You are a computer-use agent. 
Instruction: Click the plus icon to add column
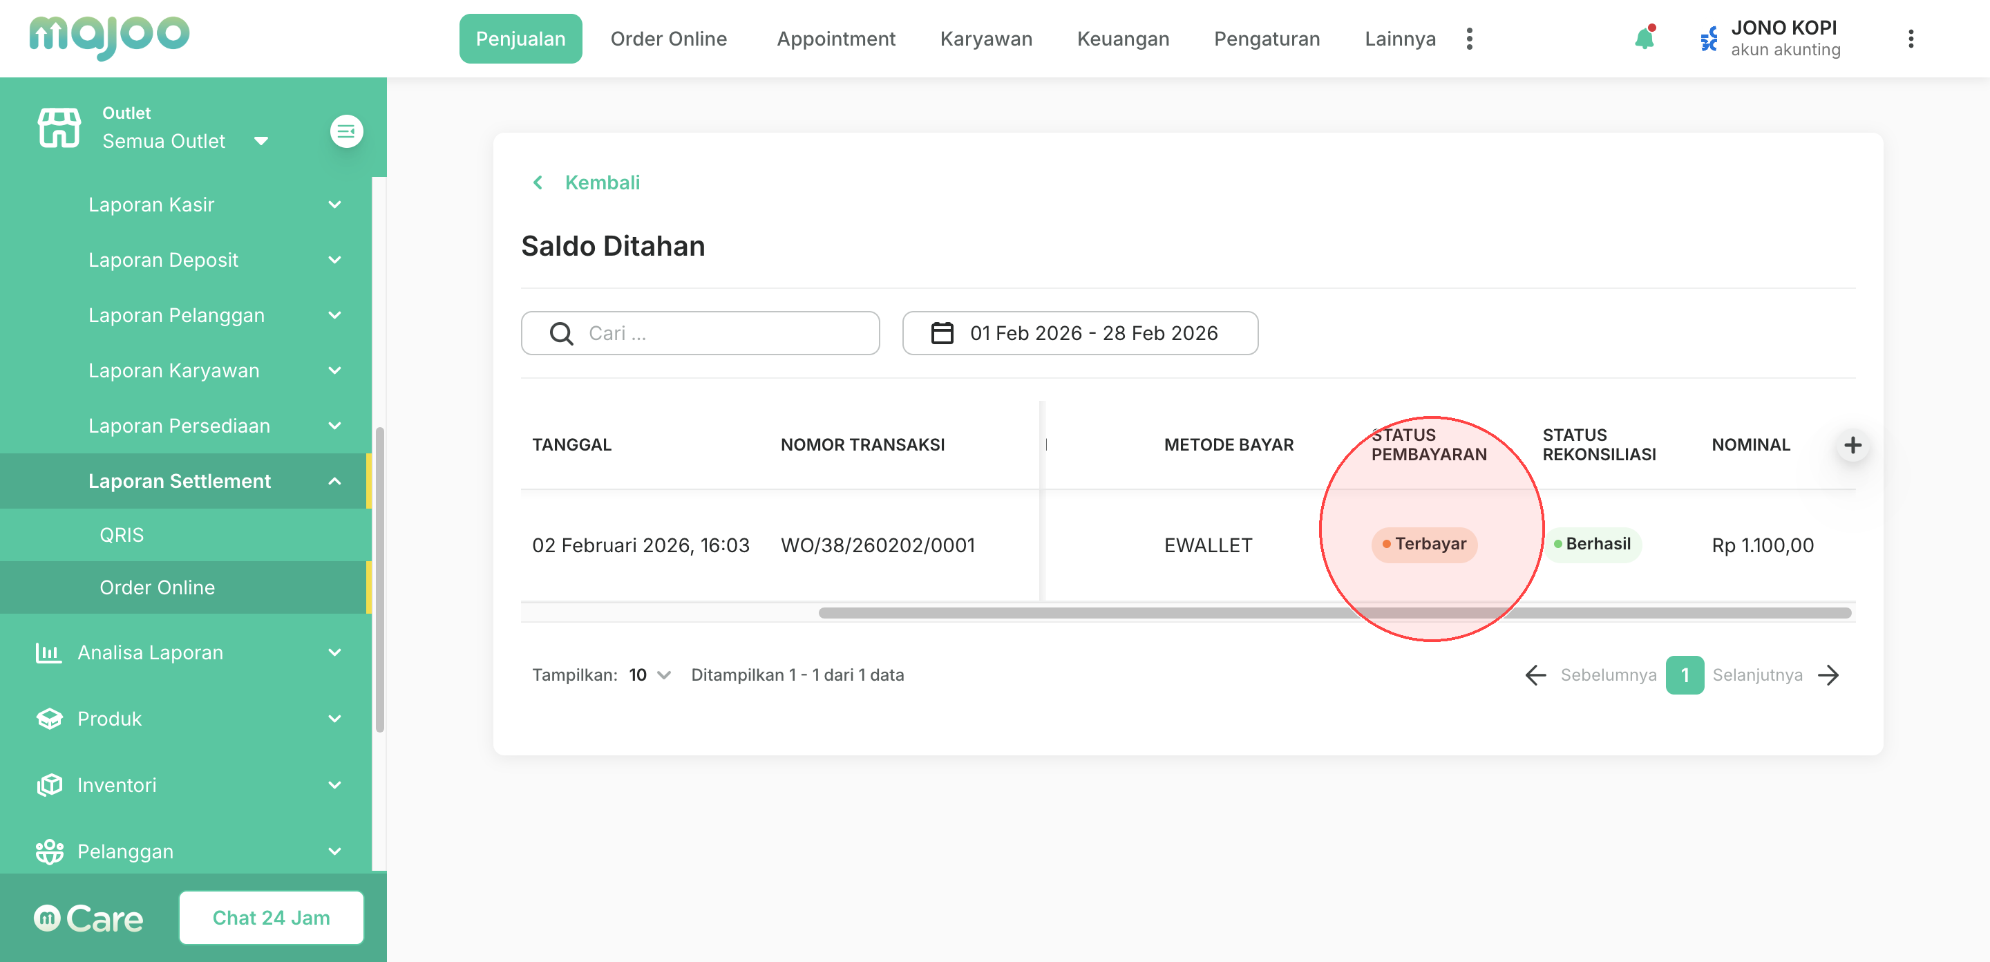pos(1852,445)
